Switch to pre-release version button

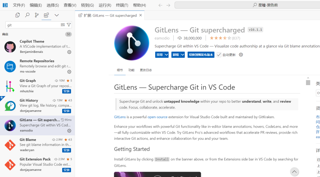point(201,55)
